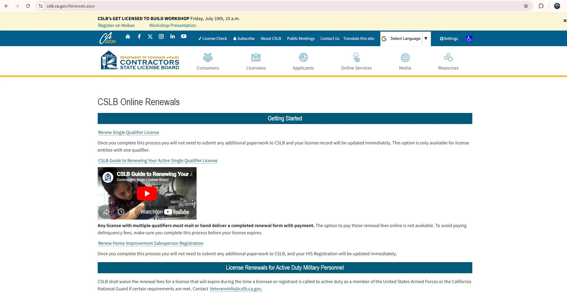Image resolution: width=567 pixels, height=296 pixels.
Task: Click the Watch later clock icon on video
Action: 121,212
